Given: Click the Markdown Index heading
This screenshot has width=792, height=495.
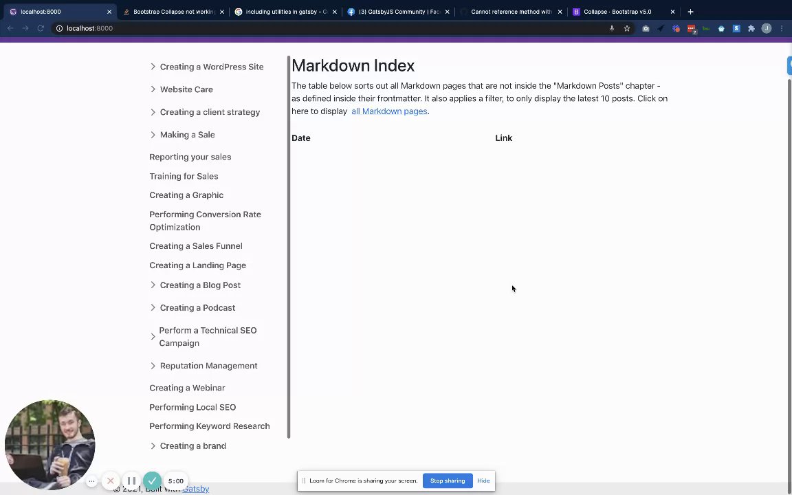Looking at the screenshot, I should click(x=353, y=66).
